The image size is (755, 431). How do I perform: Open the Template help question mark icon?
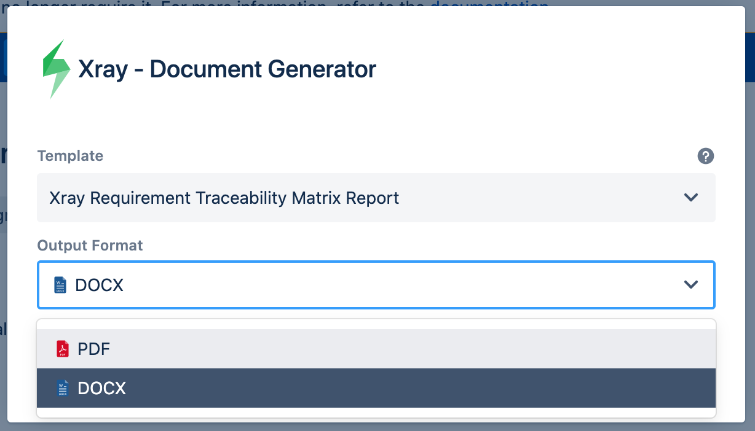(x=706, y=156)
